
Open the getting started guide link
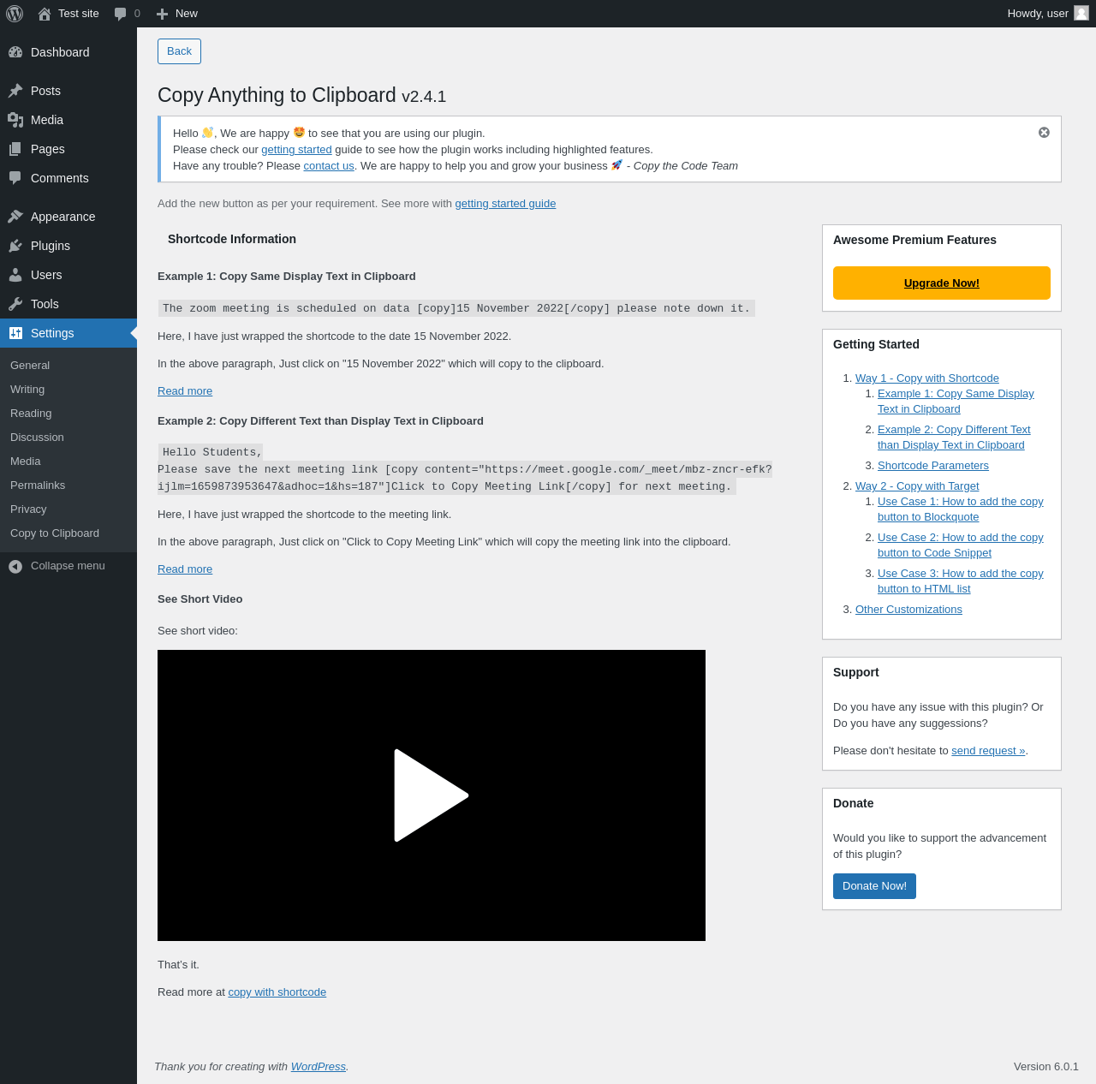(x=505, y=204)
